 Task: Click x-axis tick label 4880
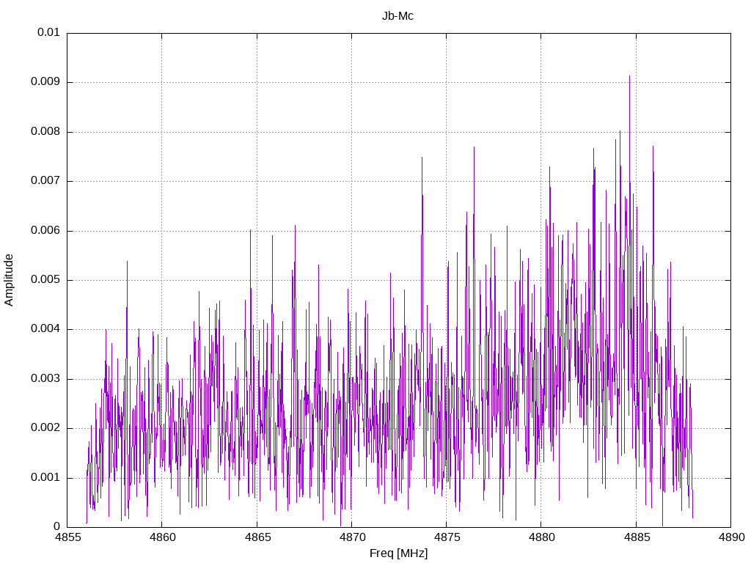pyautogui.click(x=541, y=537)
